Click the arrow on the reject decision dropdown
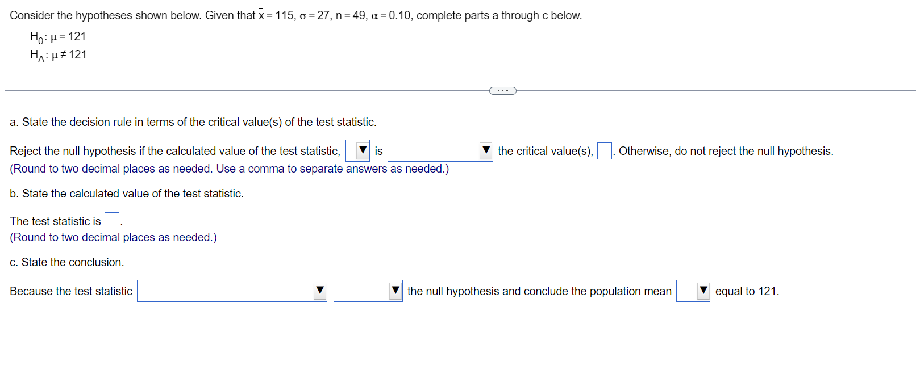 click(x=396, y=291)
